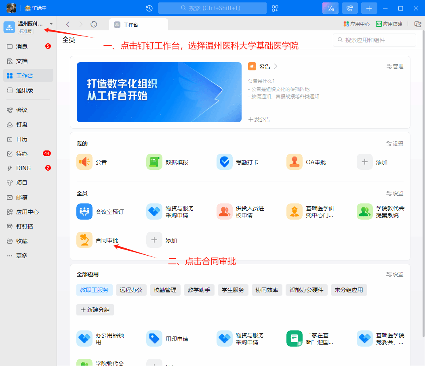Click the 新建分组 button
The image size is (425, 366).
pos(95,310)
